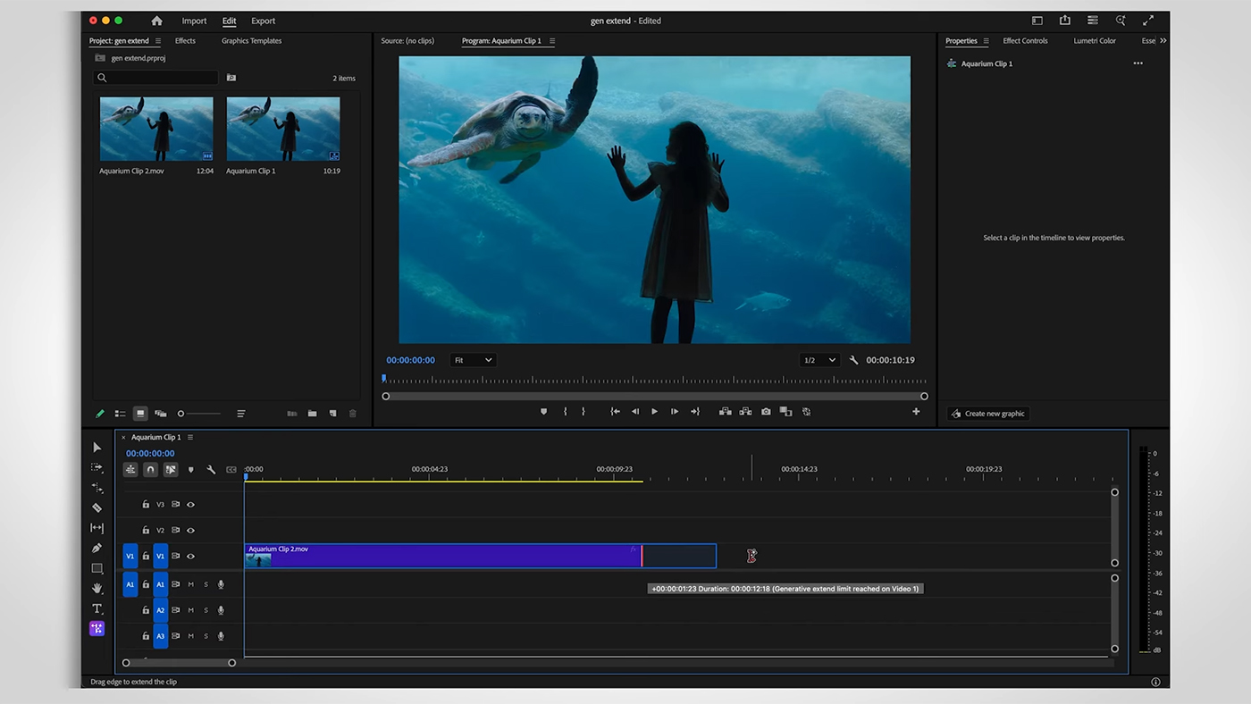The image size is (1251, 704).
Task: Click the New Bin folder icon
Action: coord(312,414)
